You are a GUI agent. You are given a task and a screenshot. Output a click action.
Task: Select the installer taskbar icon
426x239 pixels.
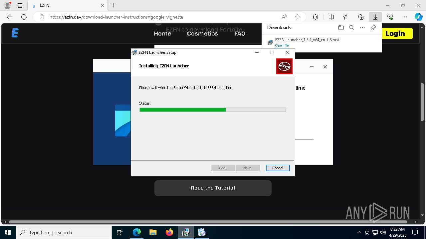[185, 232]
